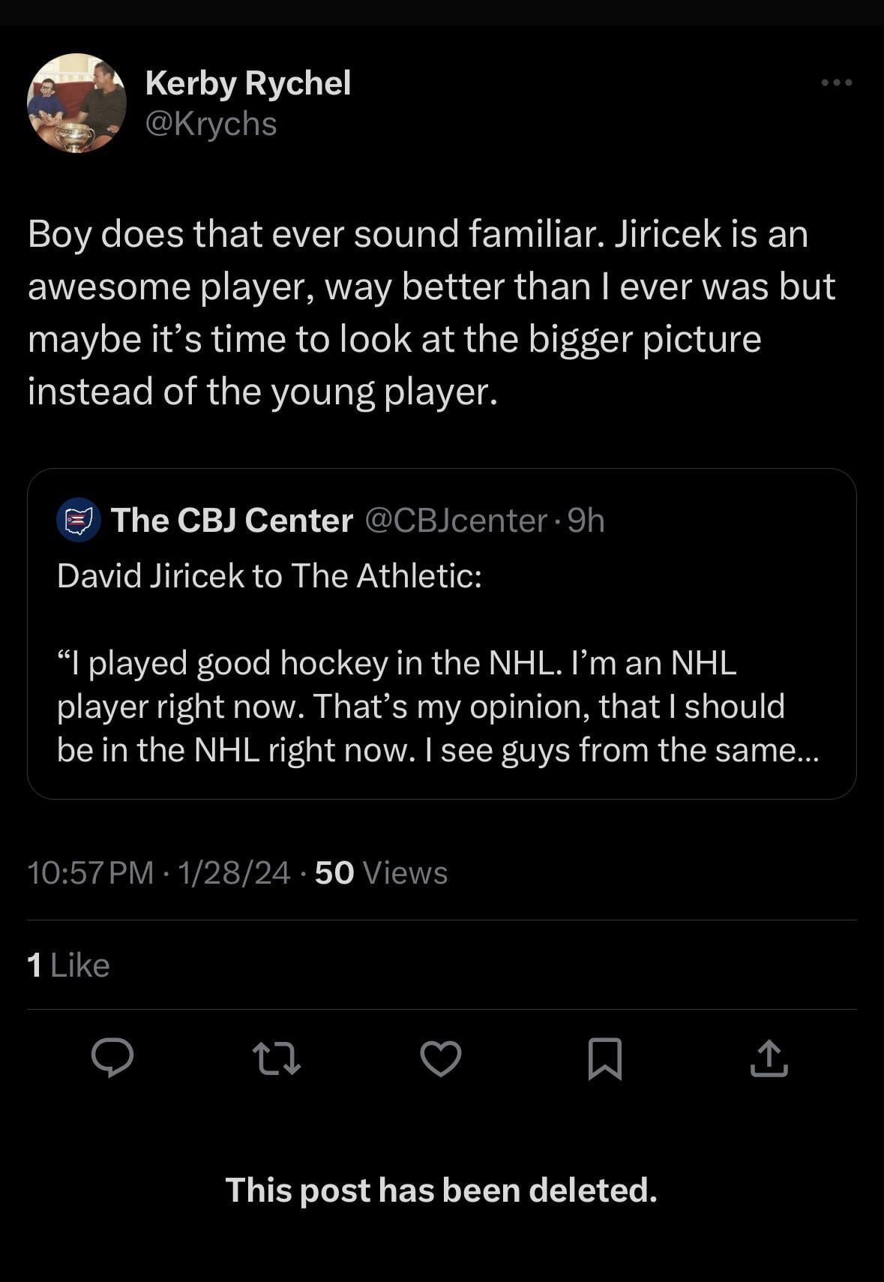Show who liked via 1 Like
Viewport: 884px width, 1282px height.
tap(68, 965)
